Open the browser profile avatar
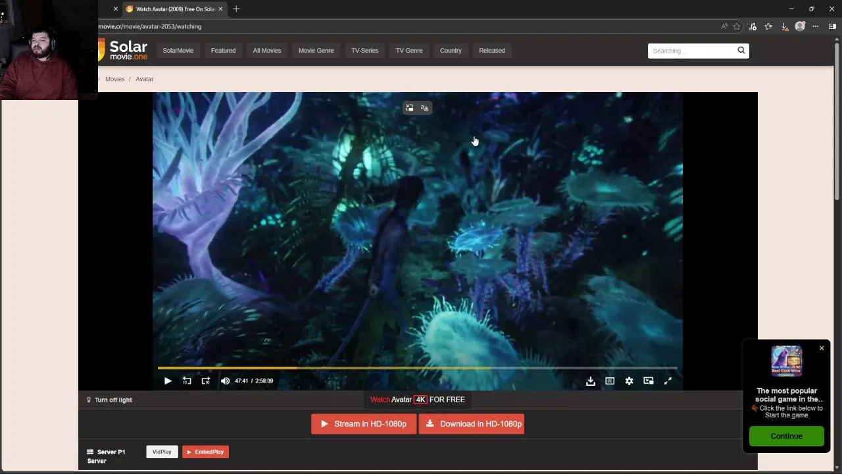 (800, 26)
